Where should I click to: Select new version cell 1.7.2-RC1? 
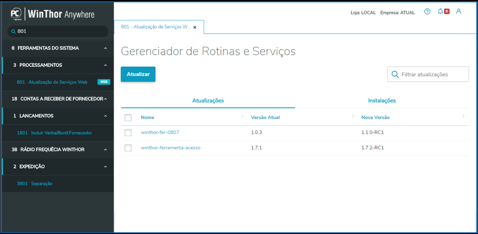click(x=373, y=147)
